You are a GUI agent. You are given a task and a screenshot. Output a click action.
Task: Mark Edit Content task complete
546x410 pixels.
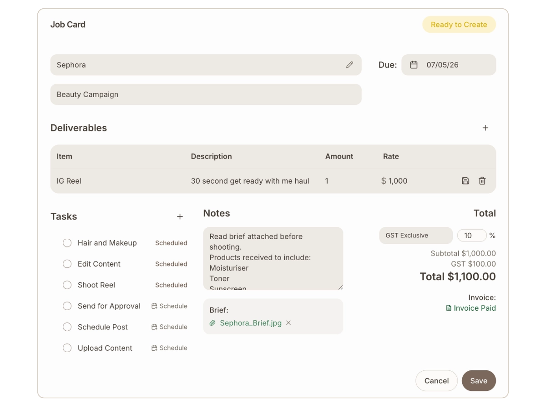coord(67,264)
